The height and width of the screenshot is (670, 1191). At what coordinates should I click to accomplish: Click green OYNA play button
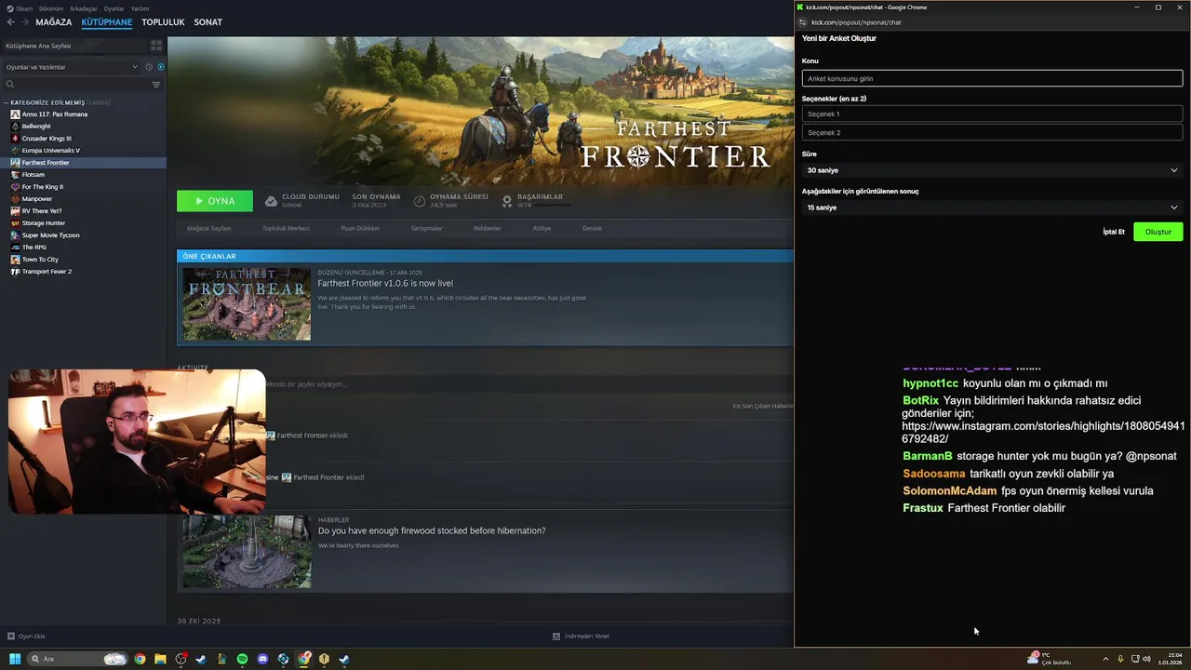(x=215, y=201)
